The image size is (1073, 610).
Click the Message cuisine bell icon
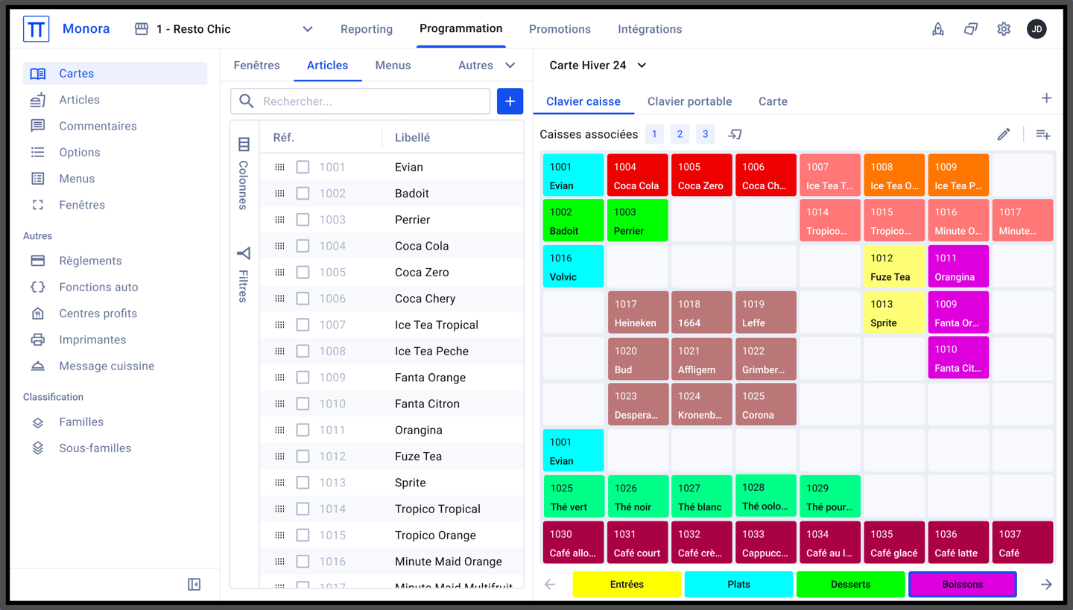click(x=38, y=366)
